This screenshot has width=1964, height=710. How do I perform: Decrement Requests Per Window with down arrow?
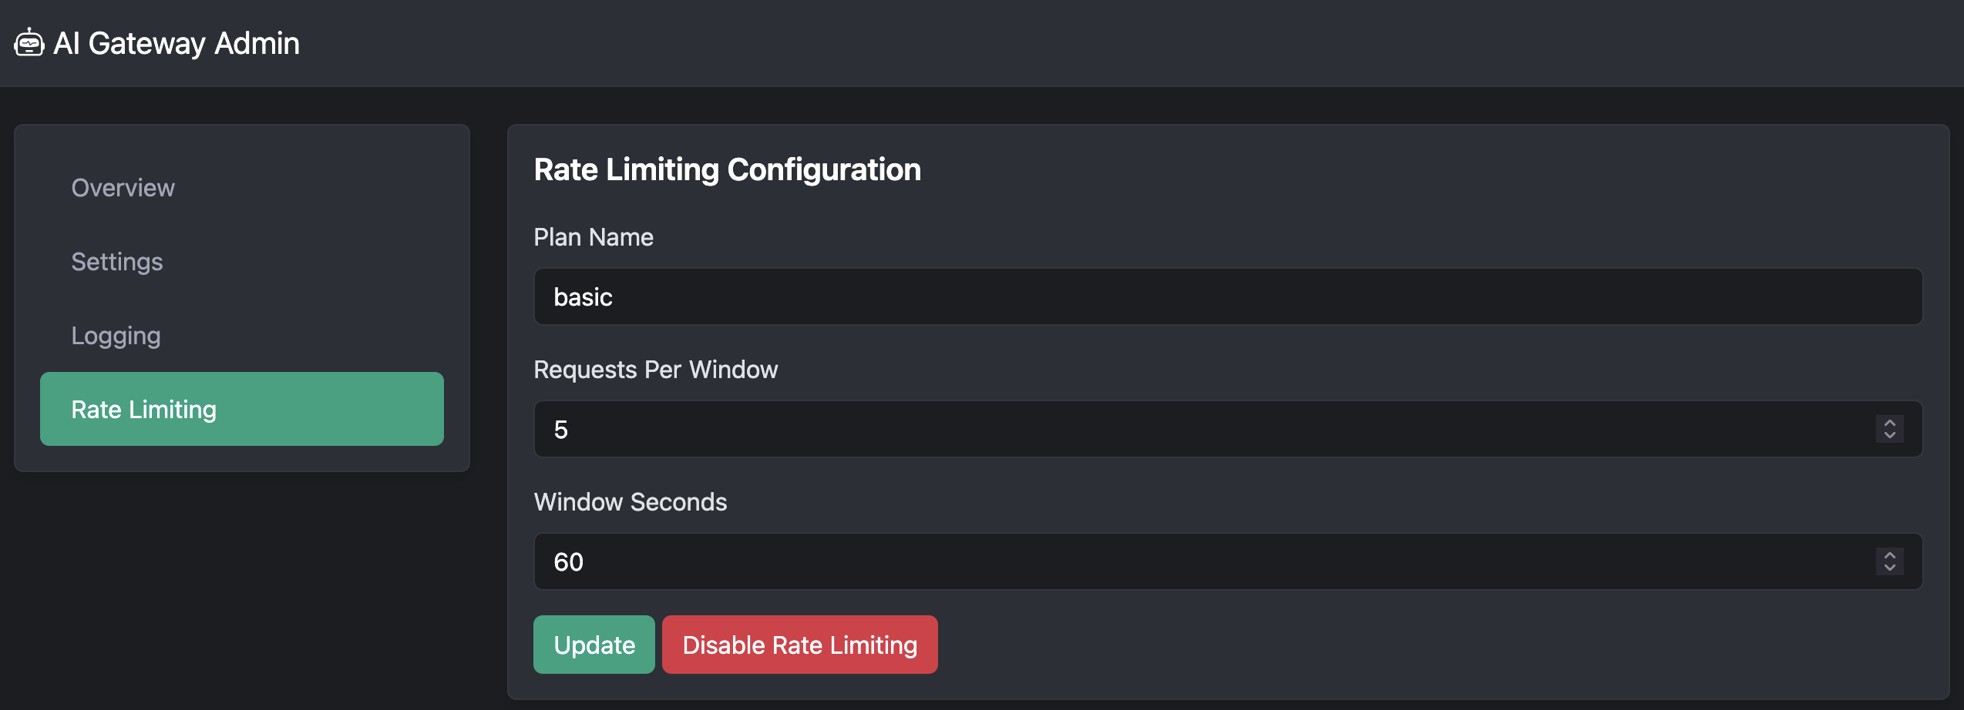coord(1889,436)
